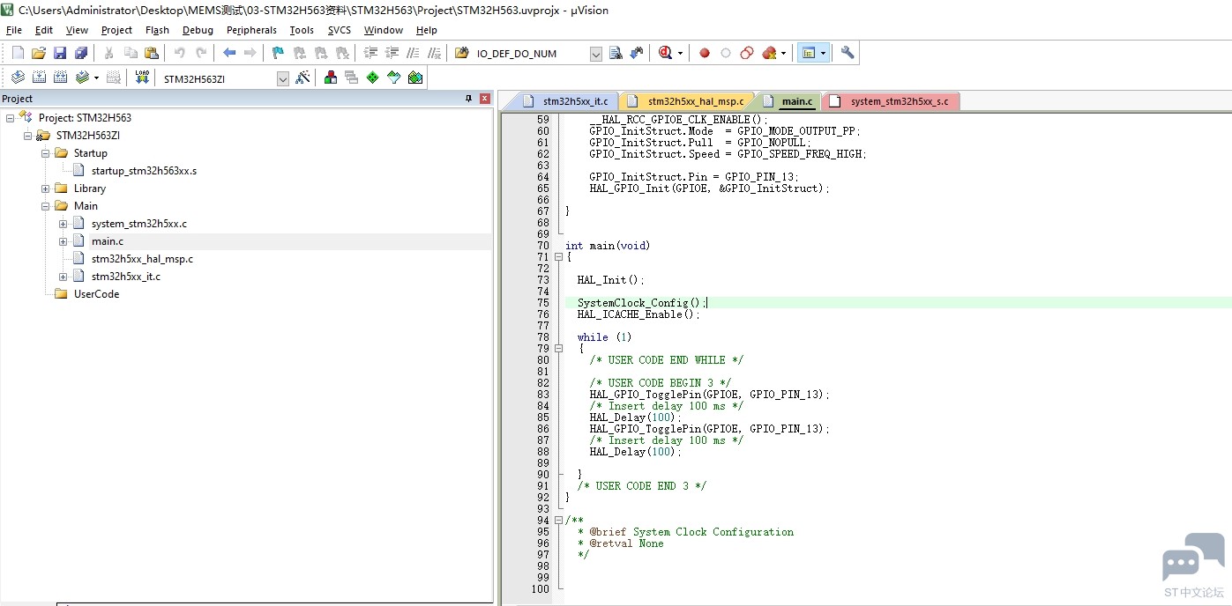Image resolution: width=1232 pixels, height=606 pixels.
Task: Click the Save All icon
Action: click(x=81, y=53)
